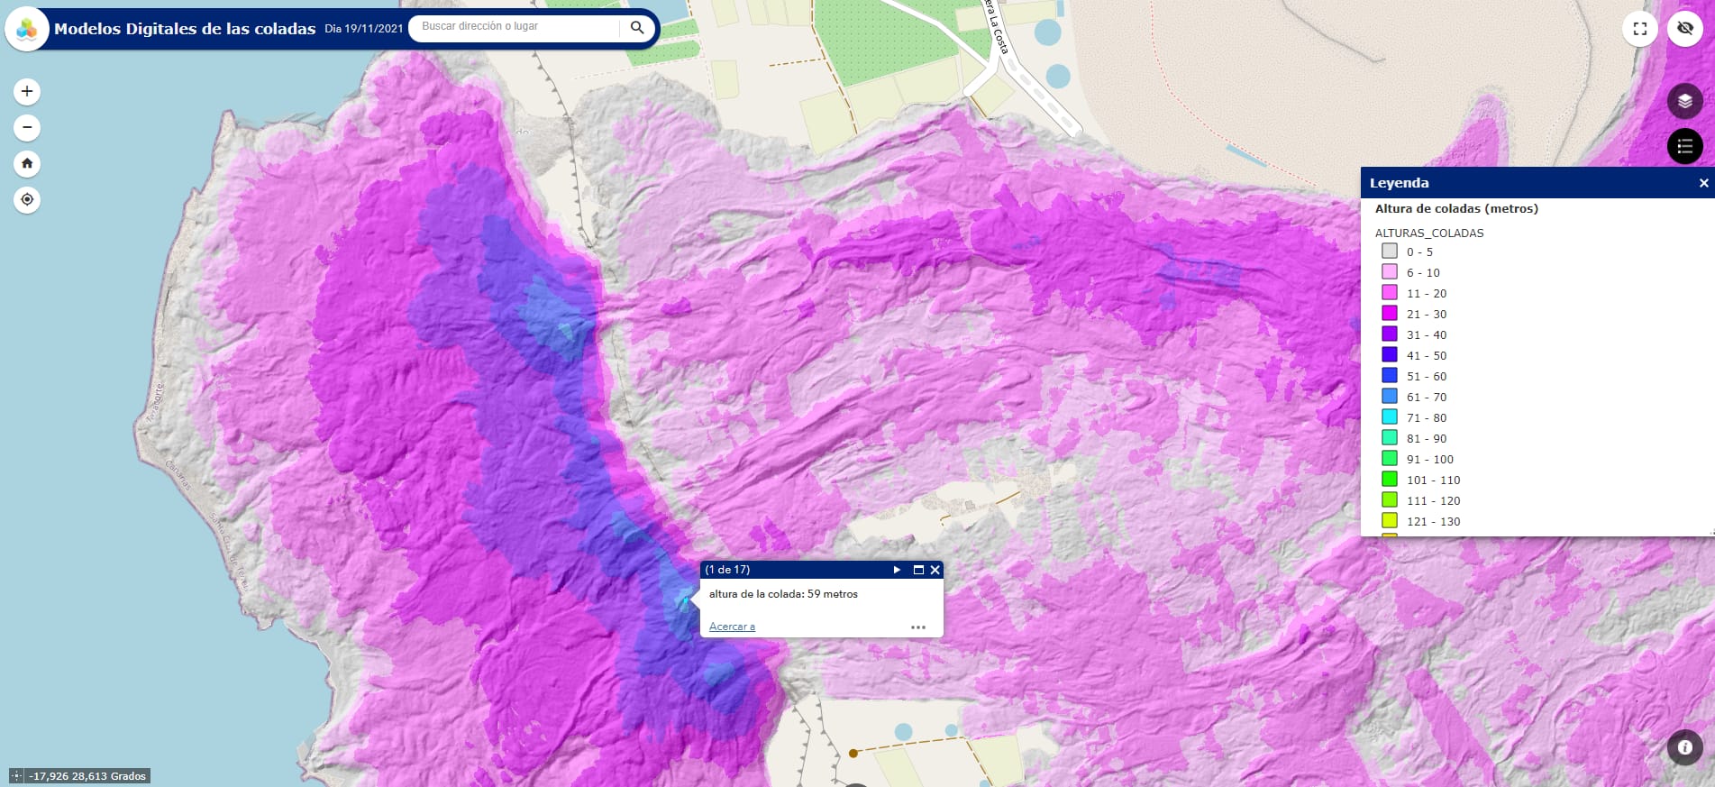This screenshot has height=787, width=1715.
Task: Return to the default home extent
Action: coord(27,163)
